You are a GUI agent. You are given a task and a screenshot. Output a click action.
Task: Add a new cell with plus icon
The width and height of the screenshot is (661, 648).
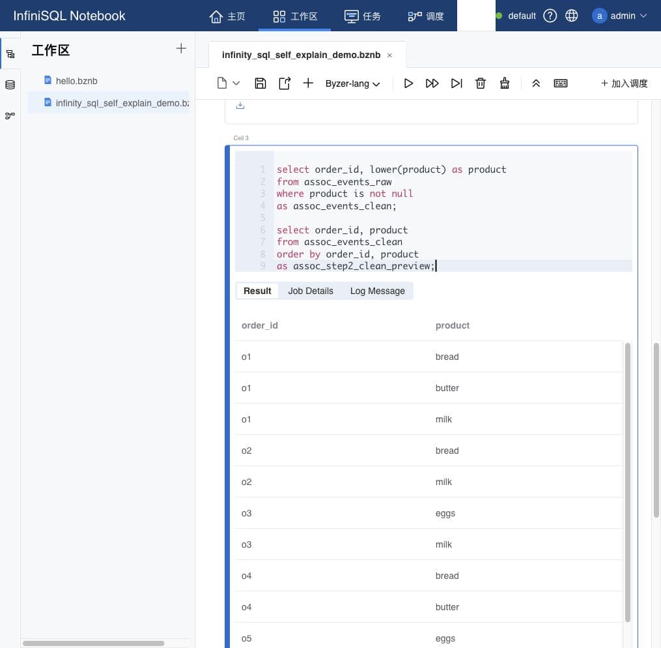click(308, 83)
